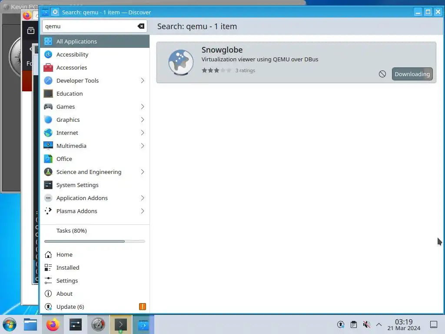The width and height of the screenshot is (445, 334).
Task: Click the Education blackboard icon
Action: 48,94
